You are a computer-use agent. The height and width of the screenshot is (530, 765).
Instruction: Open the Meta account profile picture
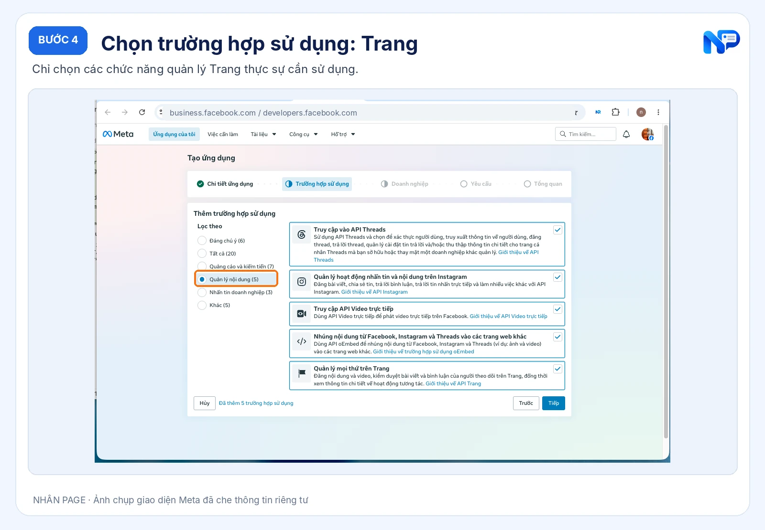point(647,134)
